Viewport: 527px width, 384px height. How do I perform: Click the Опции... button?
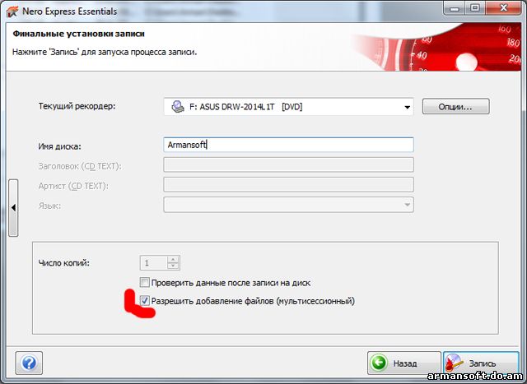click(455, 107)
